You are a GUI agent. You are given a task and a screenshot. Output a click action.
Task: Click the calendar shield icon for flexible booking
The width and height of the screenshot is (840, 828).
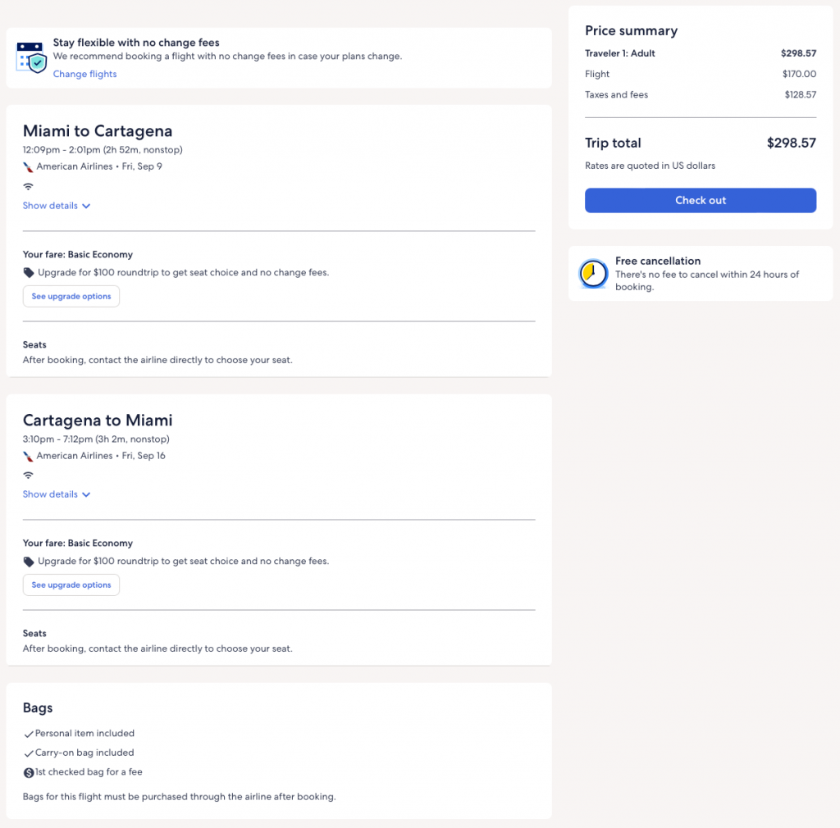[32, 57]
